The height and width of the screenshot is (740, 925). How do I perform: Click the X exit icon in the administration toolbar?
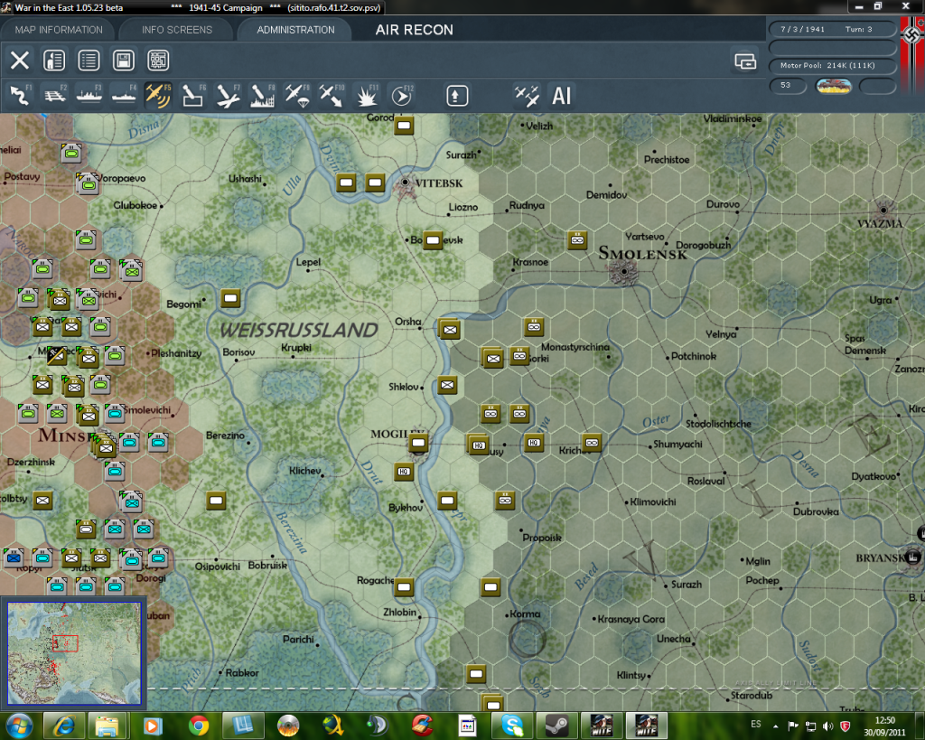click(20, 61)
